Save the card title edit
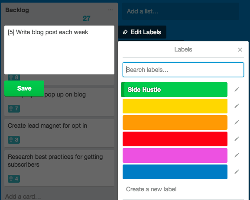 click(x=24, y=88)
